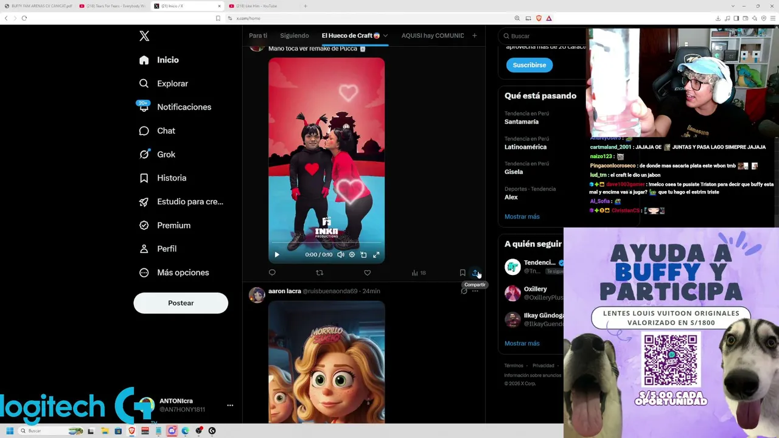The image size is (779, 438).
Task: Like the Pucca remake post
Action: tap(367, 273)
